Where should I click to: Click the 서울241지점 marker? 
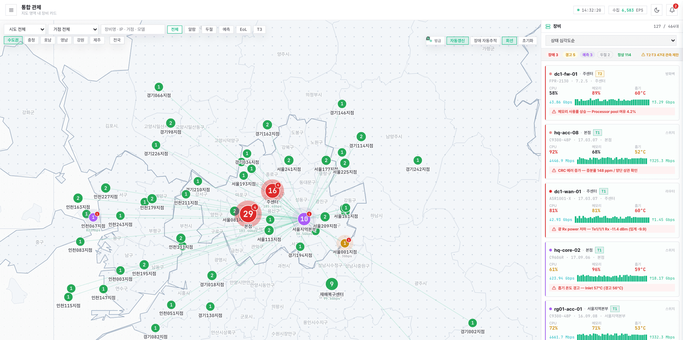tap(289, 160)
